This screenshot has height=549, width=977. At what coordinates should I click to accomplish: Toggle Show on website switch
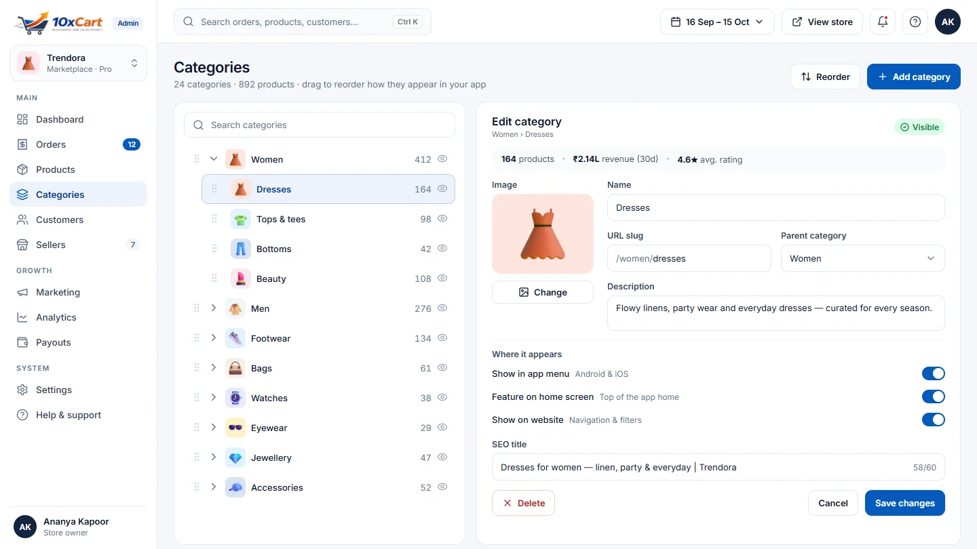click(x=933, y=420)
